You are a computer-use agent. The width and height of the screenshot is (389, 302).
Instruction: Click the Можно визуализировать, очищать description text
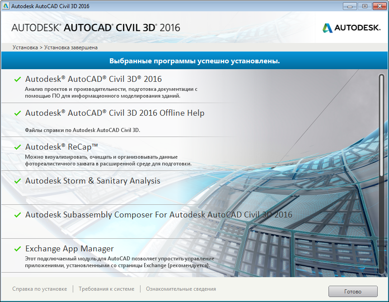pyautogui.click(x=108, y=160)
